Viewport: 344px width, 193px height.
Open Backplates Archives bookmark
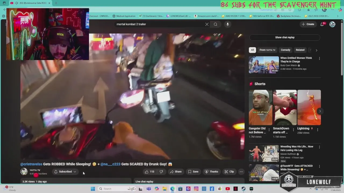pyautogui.click(x=289, y=16)
